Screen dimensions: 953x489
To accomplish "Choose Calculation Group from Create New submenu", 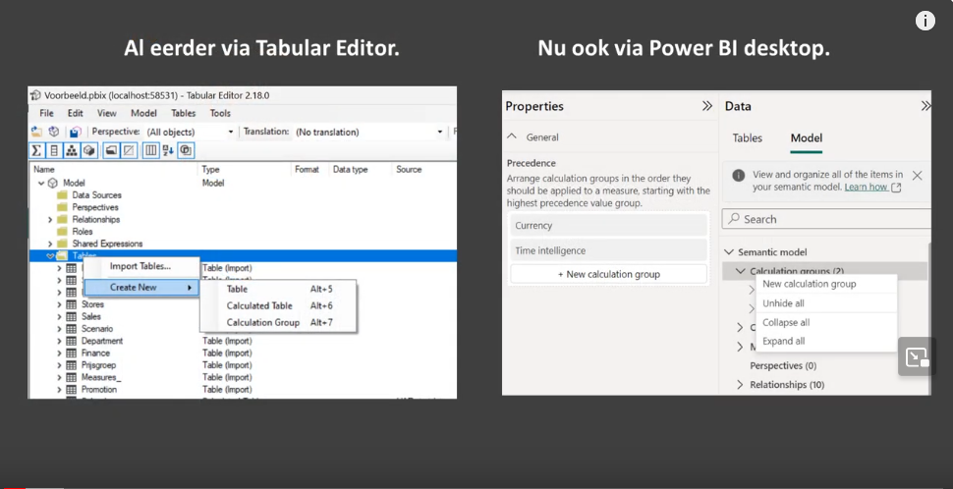I will click(x=262, y=322).
